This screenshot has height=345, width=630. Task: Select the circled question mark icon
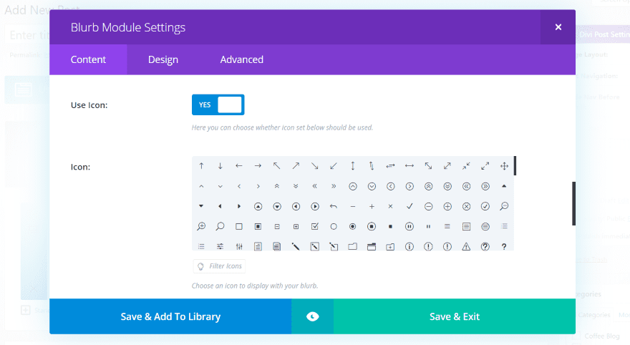click(x=485, y=246)
